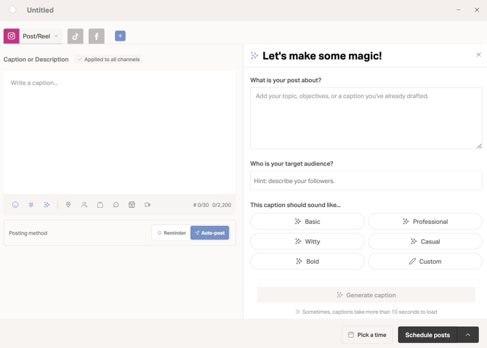The image size is (487, 348).
Task: Expand Schedule posts options arrow
Action: coord(468,335)
